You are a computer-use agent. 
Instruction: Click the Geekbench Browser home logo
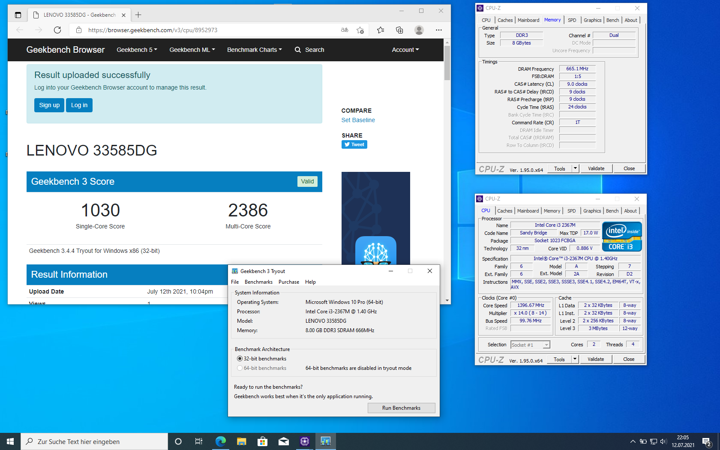pyautogui.click(x=66, y=50)
